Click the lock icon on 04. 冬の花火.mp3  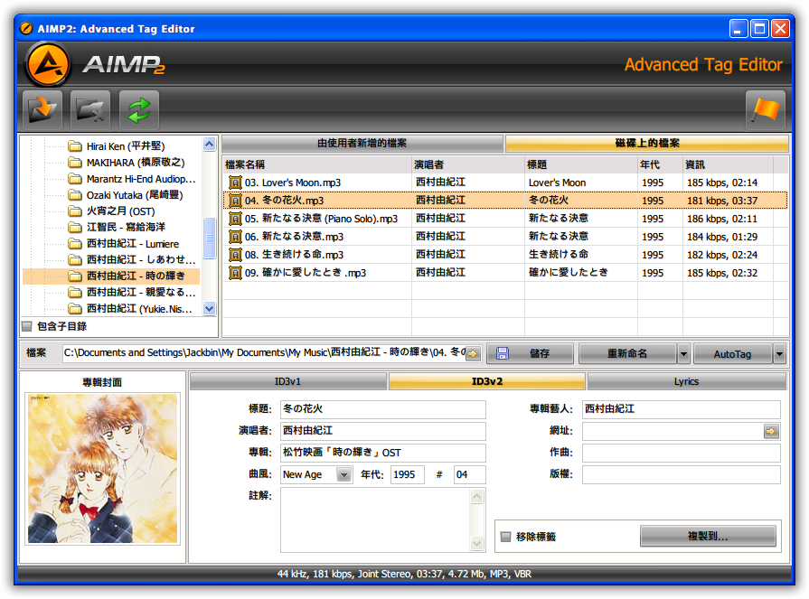click(238, 200)
